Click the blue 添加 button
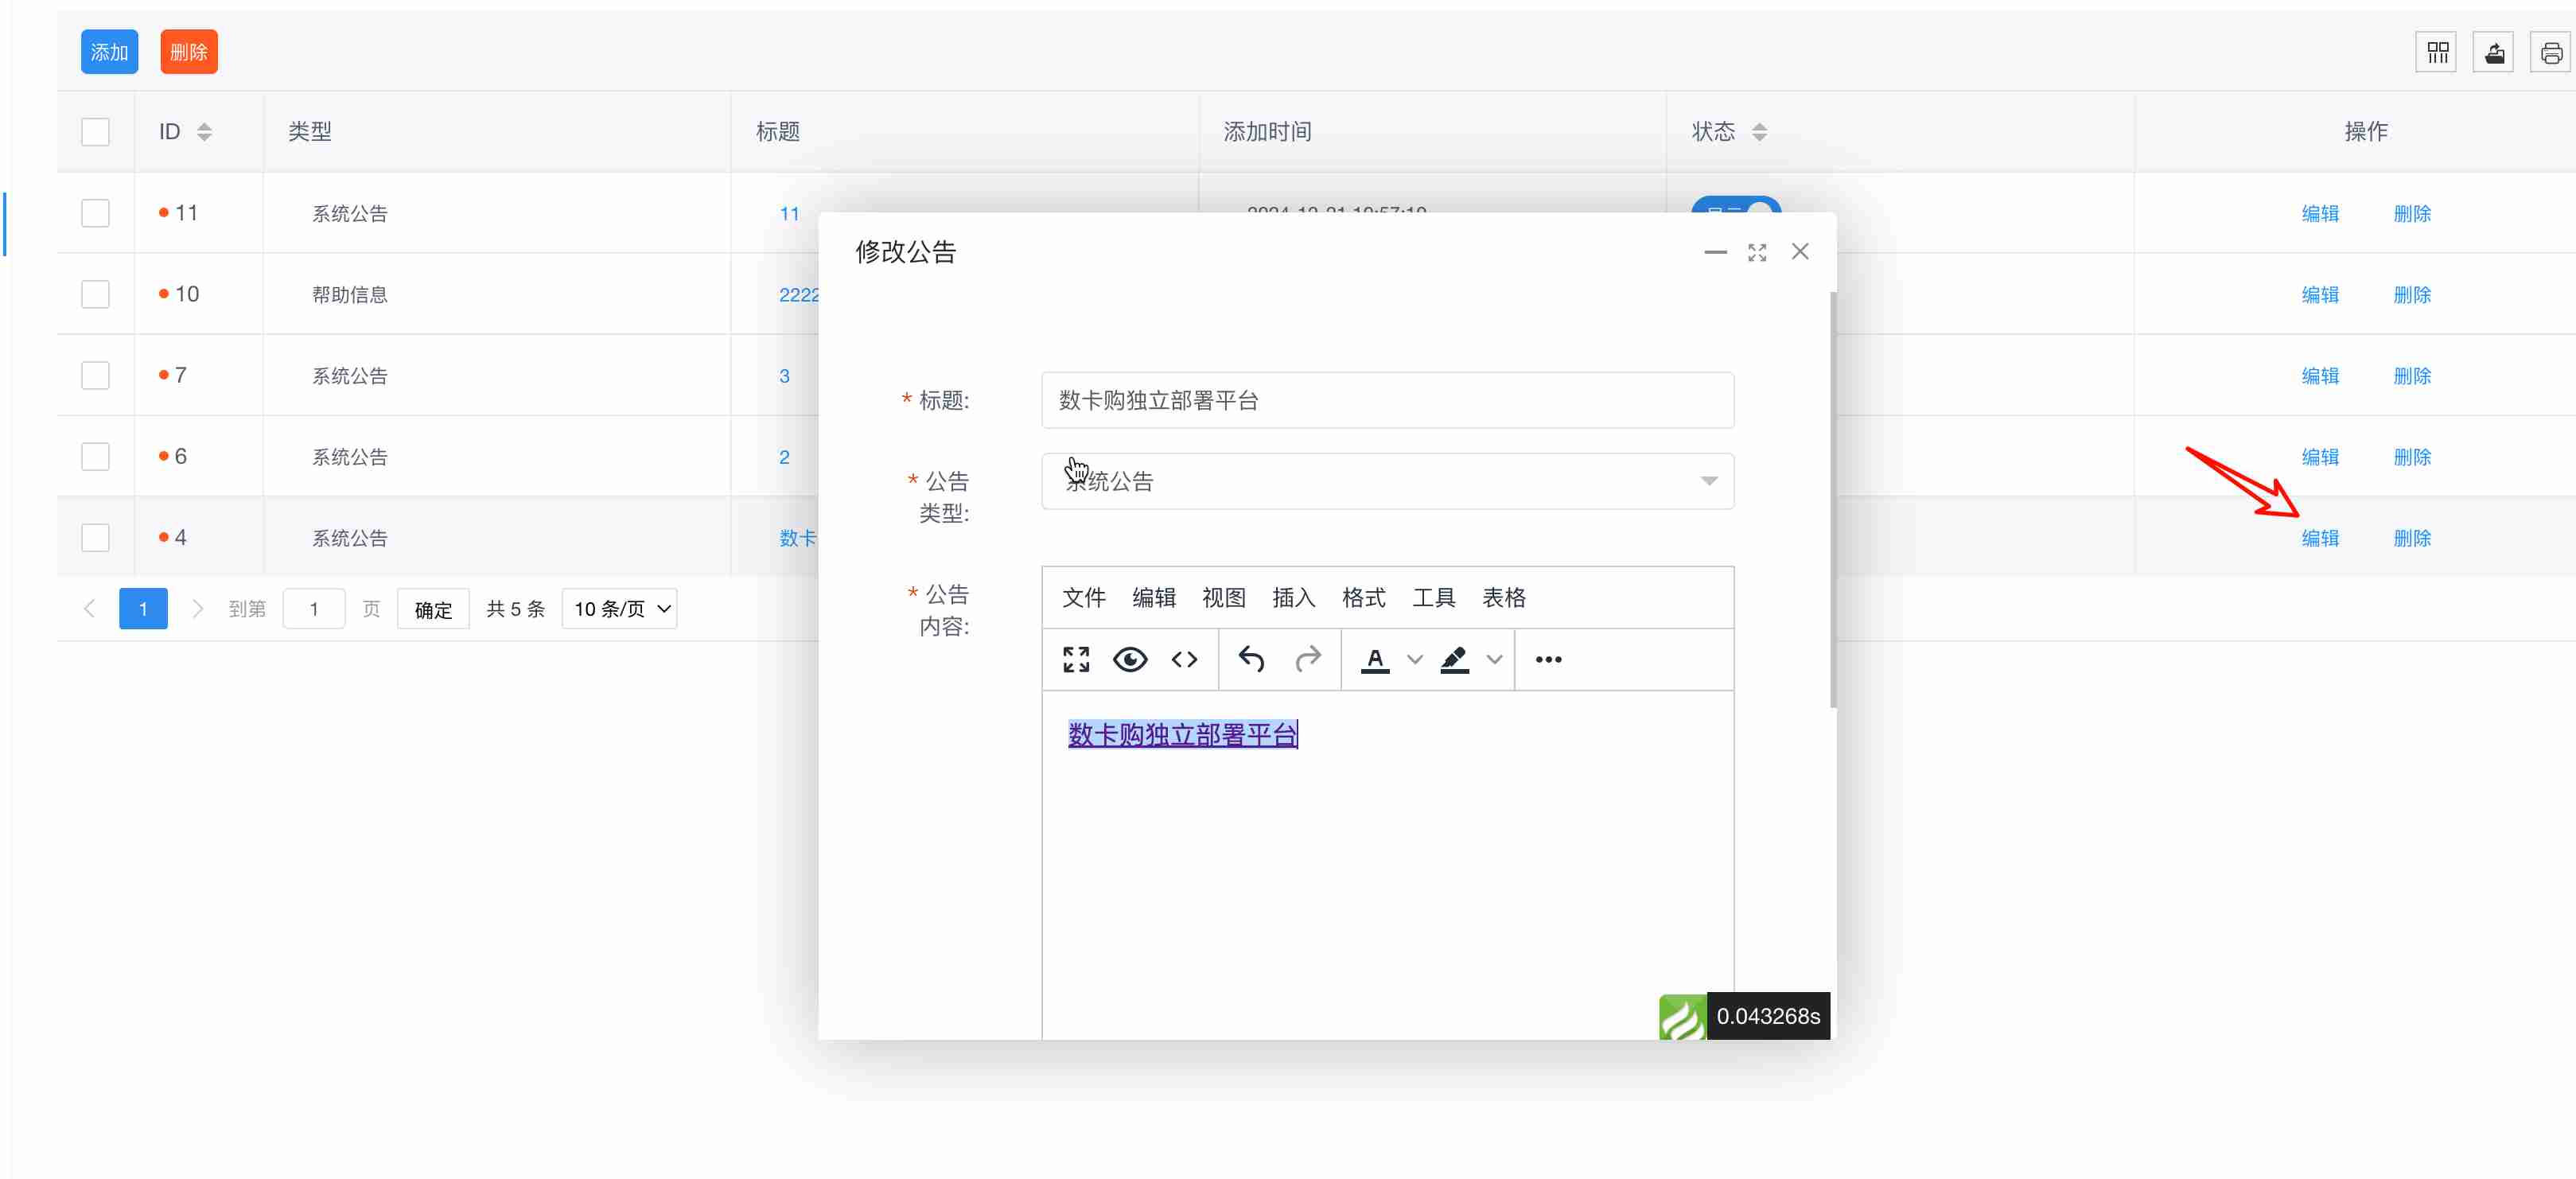This screenshot has height=1179, width=2576. 109,53
